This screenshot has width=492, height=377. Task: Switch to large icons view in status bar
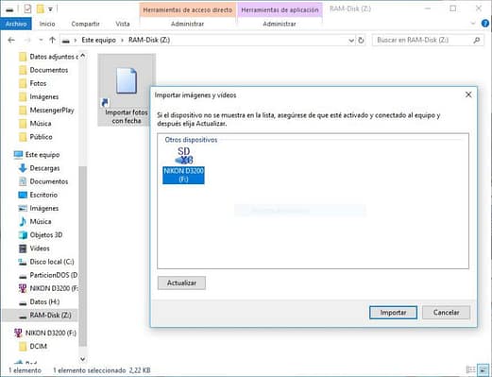[x=483, y=369]
